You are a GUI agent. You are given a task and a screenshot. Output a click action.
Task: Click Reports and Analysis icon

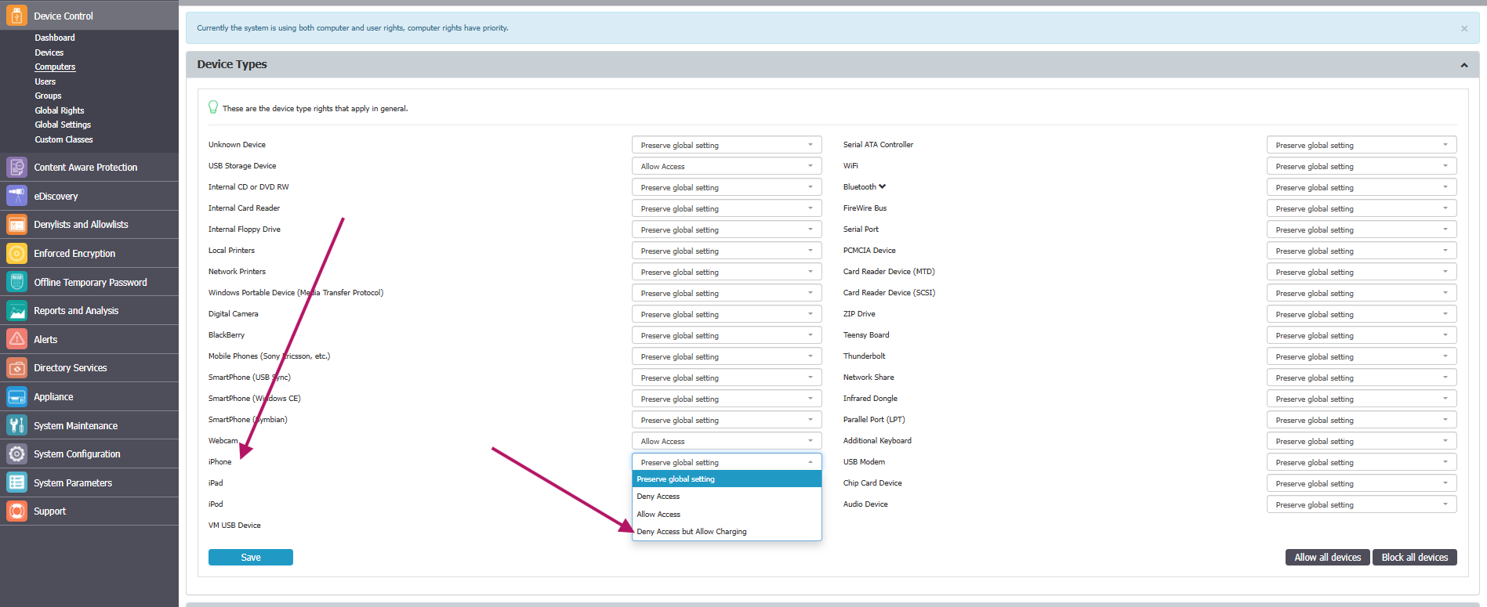coord(16,310)
